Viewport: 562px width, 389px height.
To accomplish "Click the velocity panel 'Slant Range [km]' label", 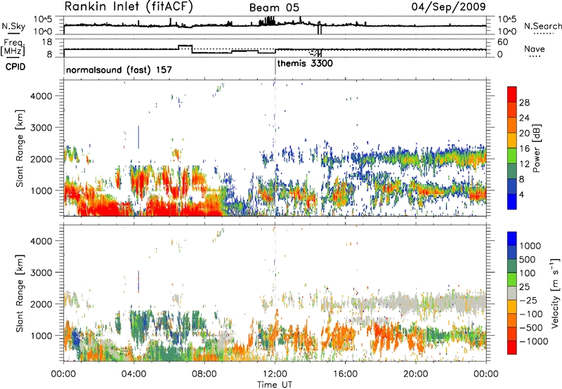I will [x=20, y=293].
